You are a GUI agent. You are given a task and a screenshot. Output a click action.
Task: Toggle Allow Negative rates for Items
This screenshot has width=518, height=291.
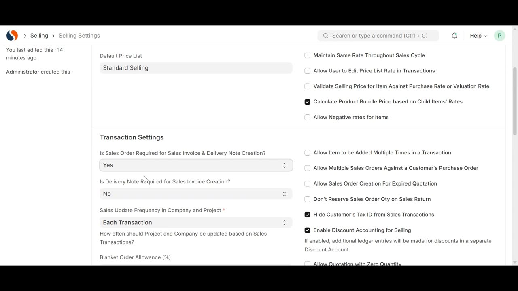(307, 117)
